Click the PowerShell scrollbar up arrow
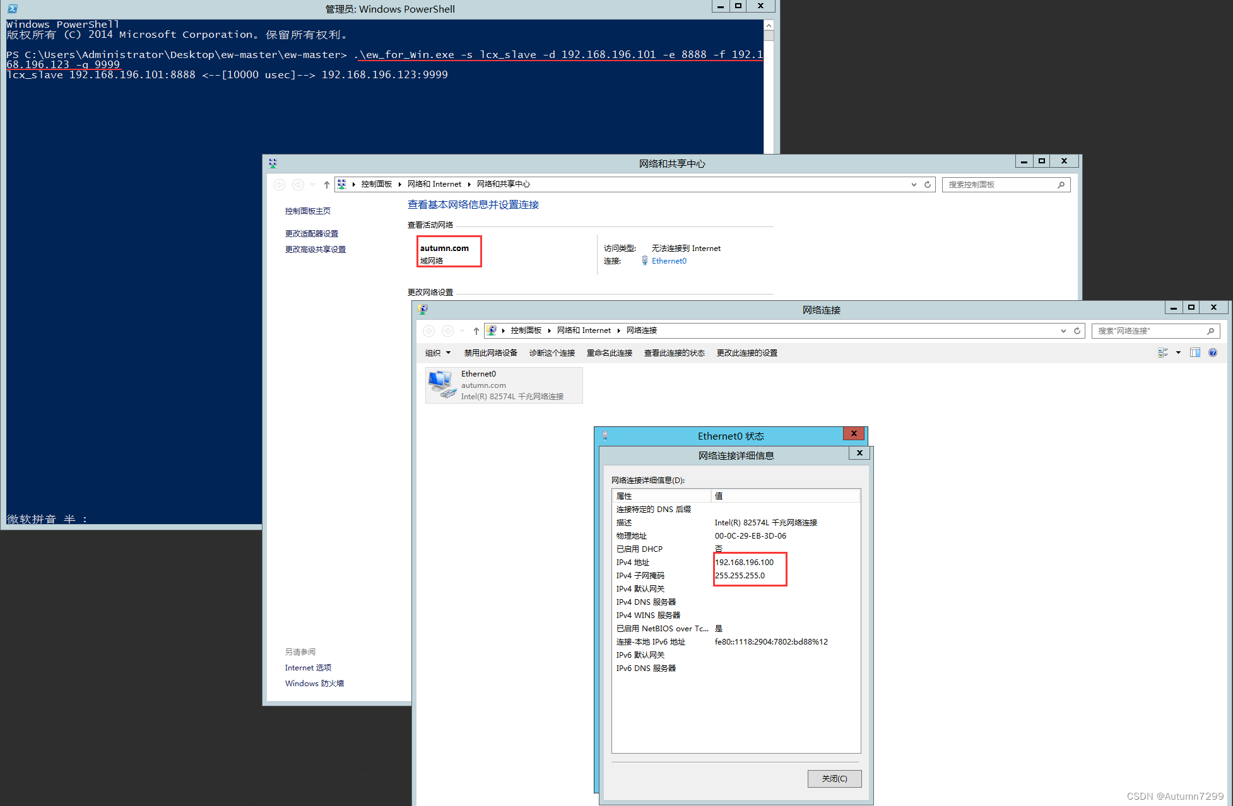Viewport: 1233px width, 806px height. coord(769,26)
